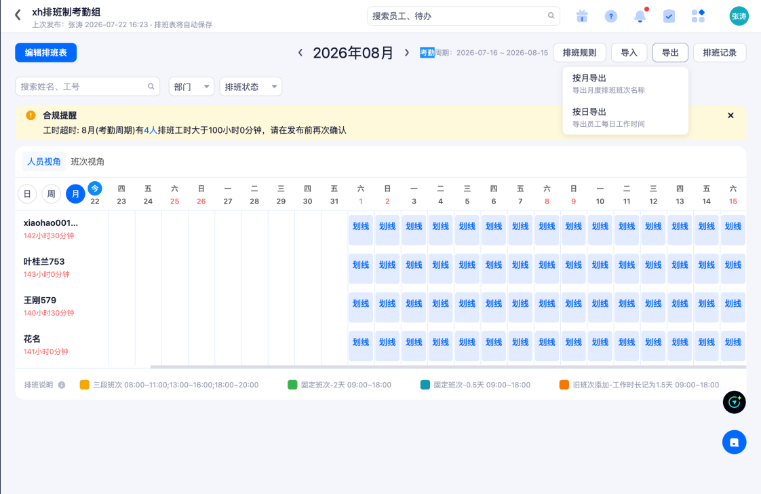Screen dimensions: 761x494
Task: Click 划线 shift for 叶桂兰753 on day 5
Action: pos(467,269)
